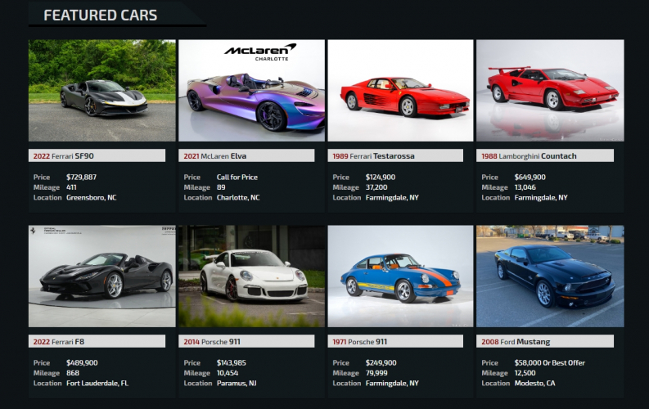
Task: Click the $249,900 price
Action: (381, 362)
